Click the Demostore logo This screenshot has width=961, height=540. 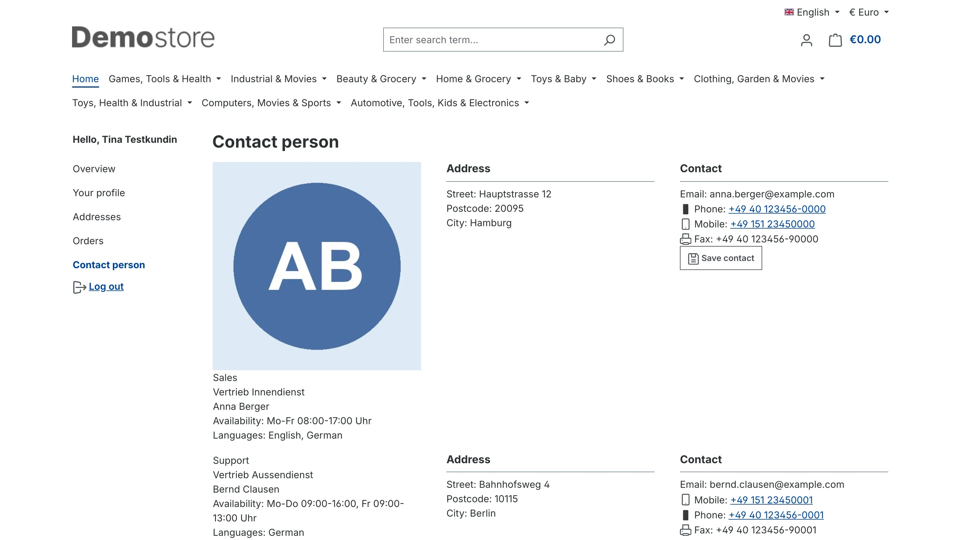pos(143,37)
